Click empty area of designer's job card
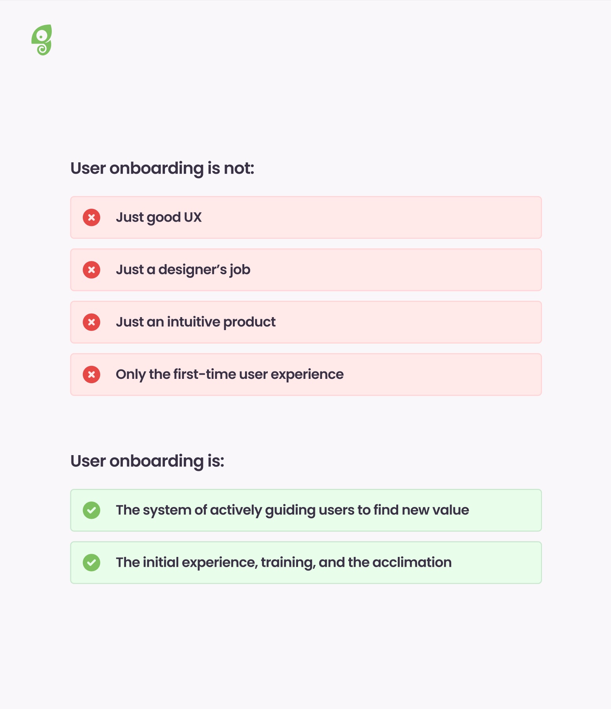The width and height of the screenshot is (611, 709). pos(393,270)
